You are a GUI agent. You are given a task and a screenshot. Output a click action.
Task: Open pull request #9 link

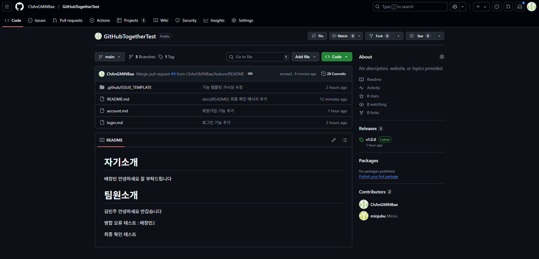pos(173,74)
